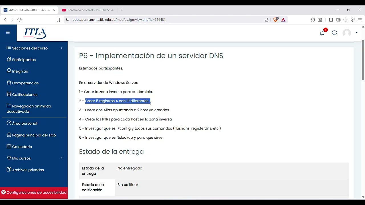Open Brave VPN shield icon
The width and height of the screenshot is (365, 205).
[353, 20]
